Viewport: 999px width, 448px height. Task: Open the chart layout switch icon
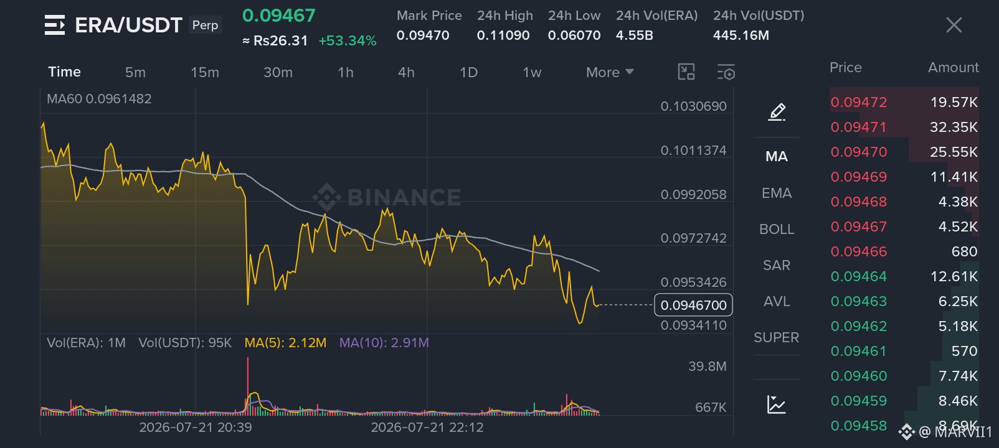click(x=686, y=72)
